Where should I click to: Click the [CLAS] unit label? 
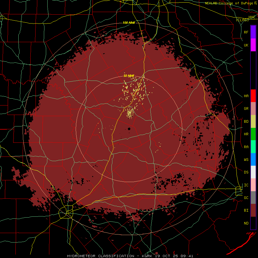click(242, 20)
